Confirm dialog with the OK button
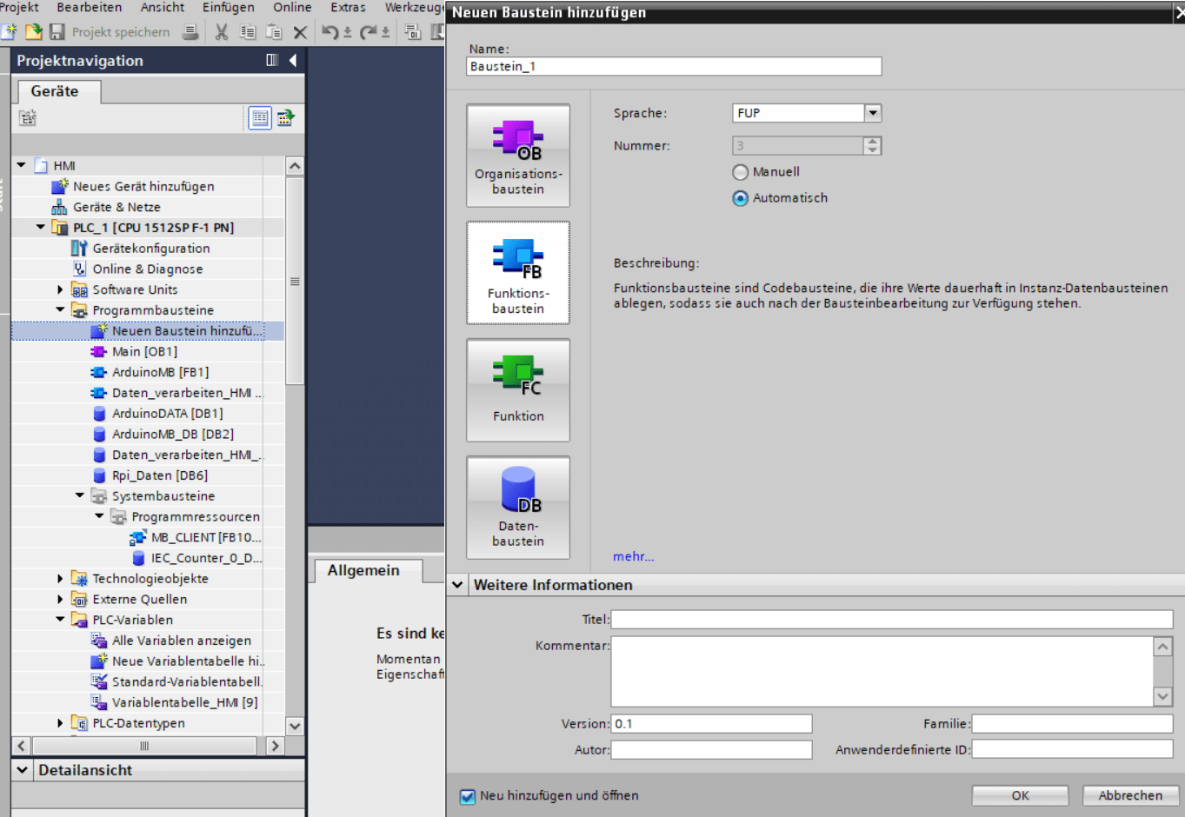This screenshot has height=817, width=1185. click(1020, 795)
